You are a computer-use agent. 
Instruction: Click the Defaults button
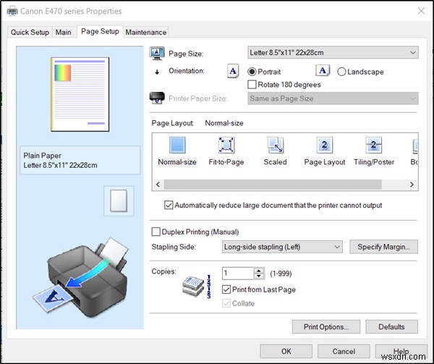[x=391, y=327]
